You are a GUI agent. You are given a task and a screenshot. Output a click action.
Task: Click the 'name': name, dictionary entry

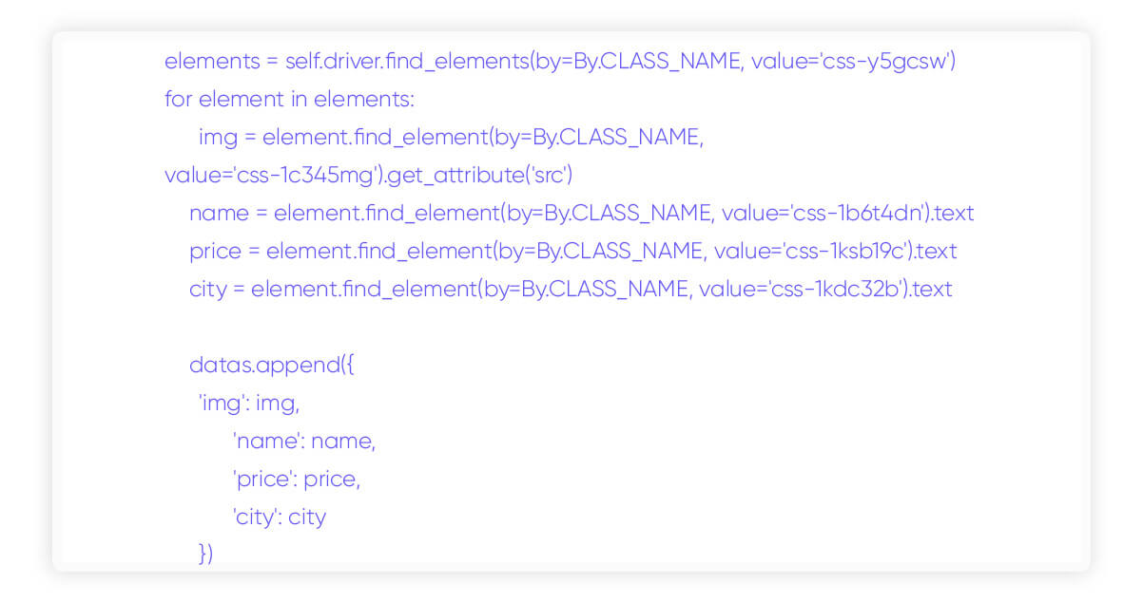(x=304, y=442)
